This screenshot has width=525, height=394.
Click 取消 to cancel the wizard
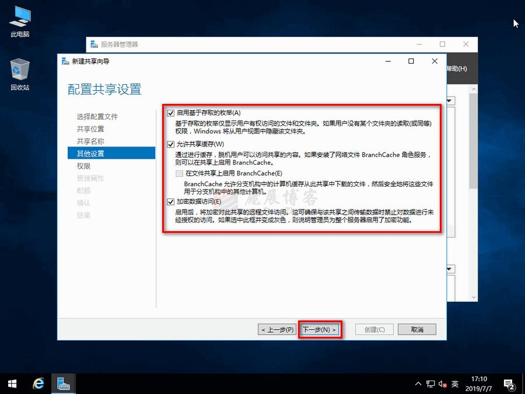(416, 329)
